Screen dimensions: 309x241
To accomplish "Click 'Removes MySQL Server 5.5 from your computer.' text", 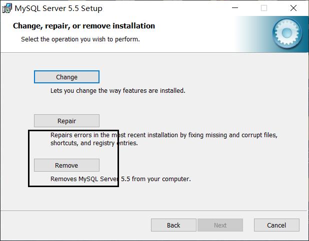I will point(120,179).
